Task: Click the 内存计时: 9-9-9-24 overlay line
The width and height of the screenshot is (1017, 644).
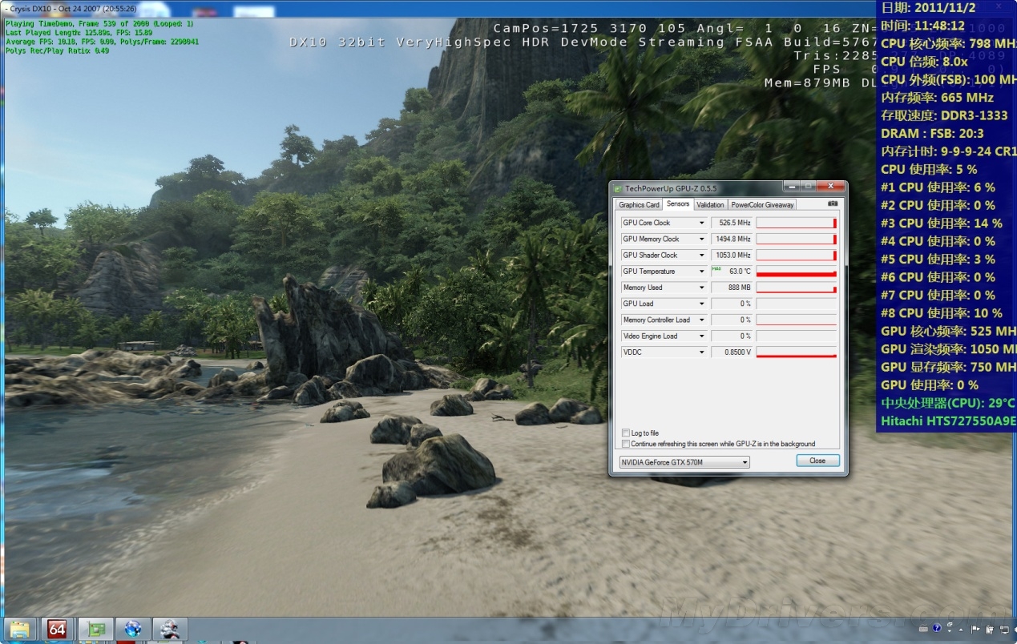Action: coord(949,151)
